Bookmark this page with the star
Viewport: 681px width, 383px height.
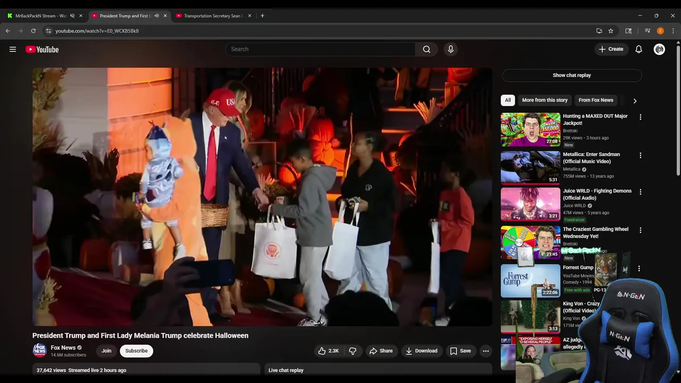click(x=611, y=31)
